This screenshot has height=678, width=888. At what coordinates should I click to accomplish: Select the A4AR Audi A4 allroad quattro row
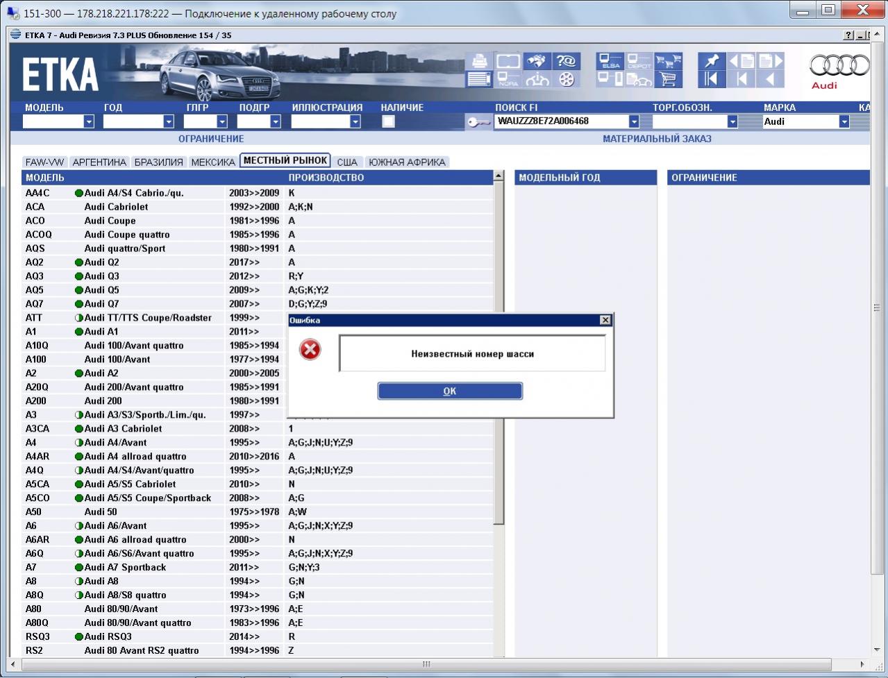coord(257,457)
